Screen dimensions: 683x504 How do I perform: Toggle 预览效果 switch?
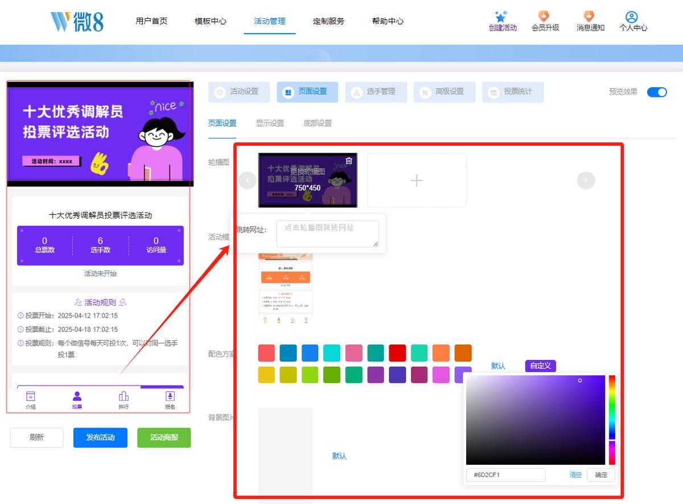click(657, 92)
